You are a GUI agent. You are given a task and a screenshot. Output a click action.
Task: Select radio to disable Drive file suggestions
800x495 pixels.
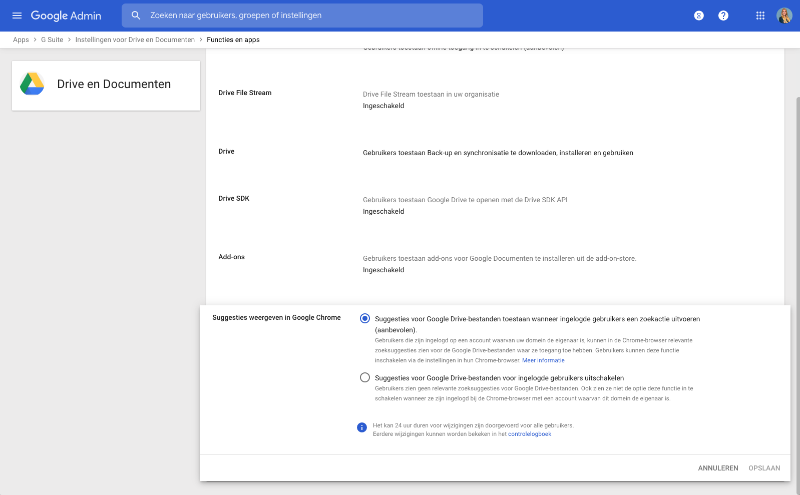tap(365, 377)
